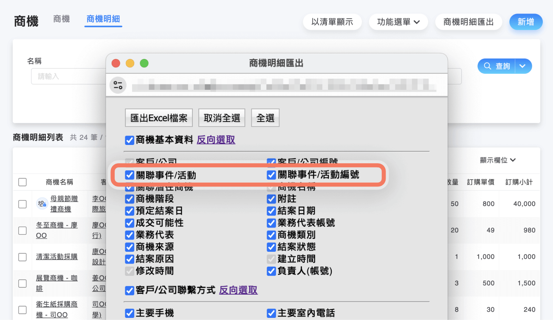Toggle the 客戶/公司聯繫方式 checkbox

click(130, 291)
